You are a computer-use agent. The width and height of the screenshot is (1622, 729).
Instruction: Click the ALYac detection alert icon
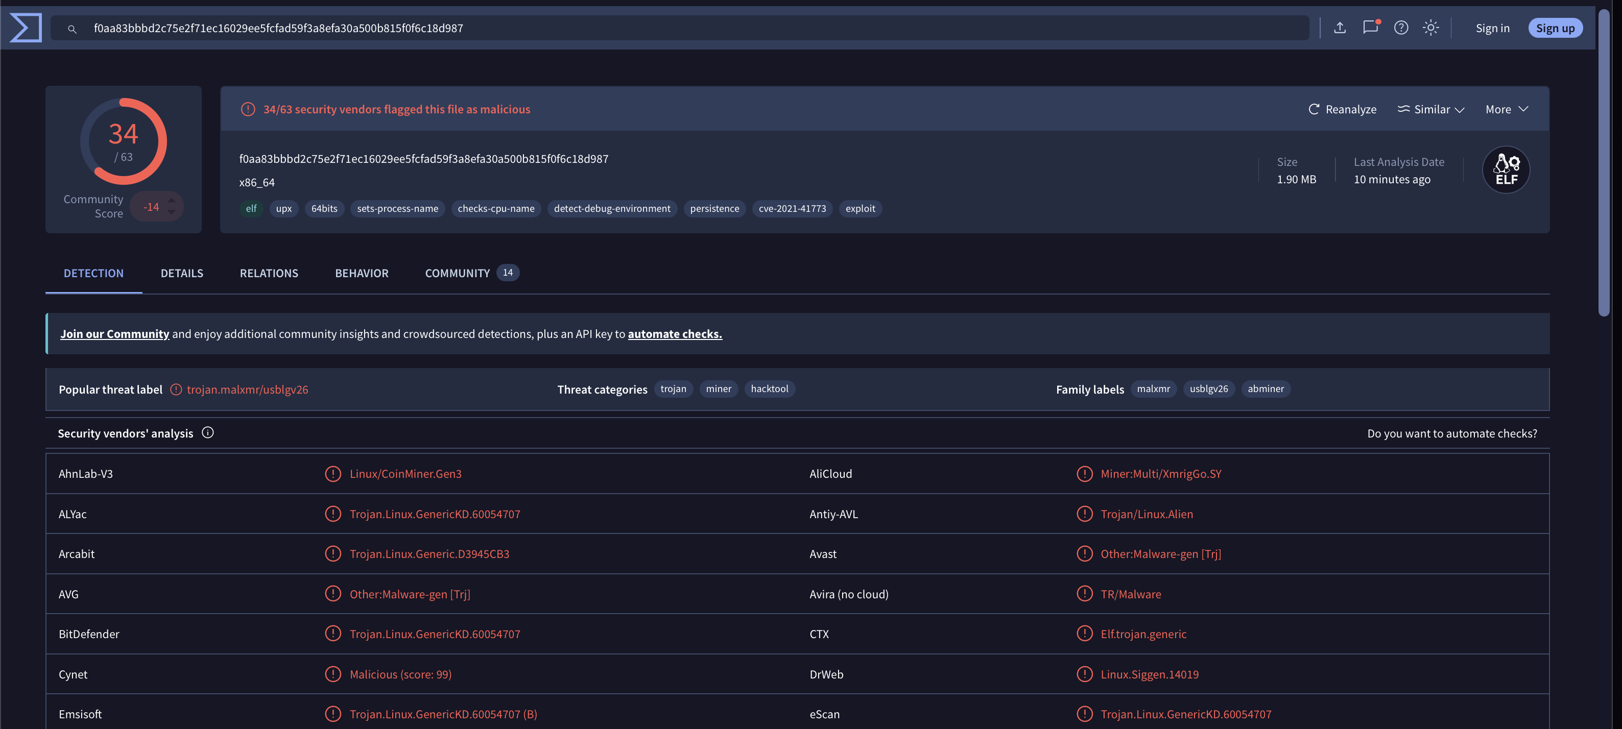333,514
